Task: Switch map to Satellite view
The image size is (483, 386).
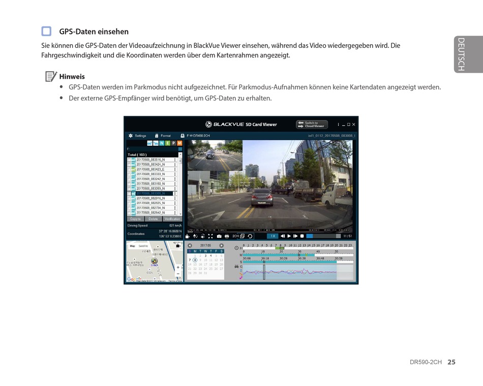Action: (143, 246)
